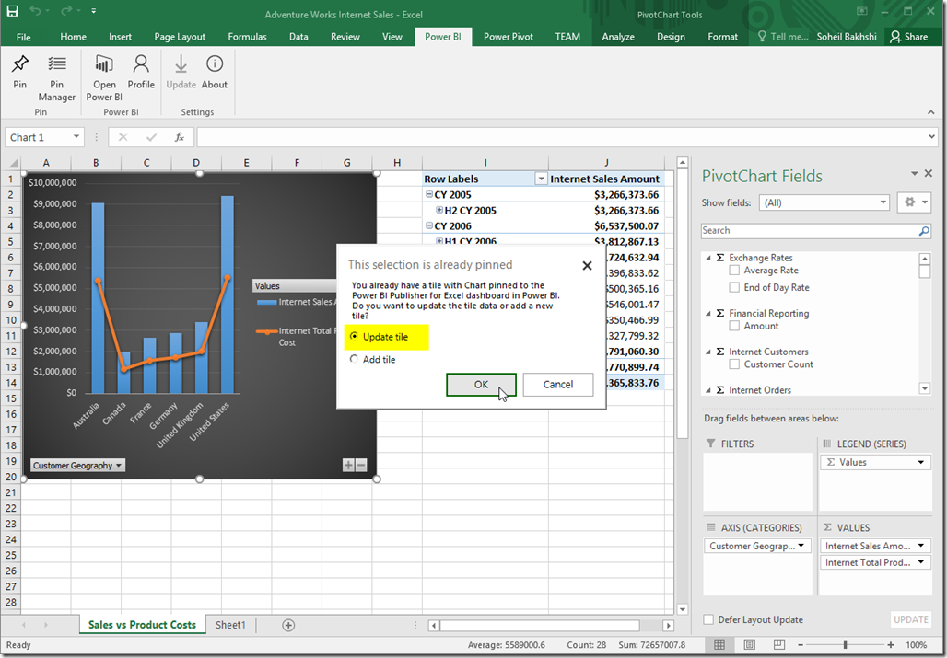Open the Analyze ribbon tab
The height and width of the screenshot is (658, 947).
click(x=618, y=37)
